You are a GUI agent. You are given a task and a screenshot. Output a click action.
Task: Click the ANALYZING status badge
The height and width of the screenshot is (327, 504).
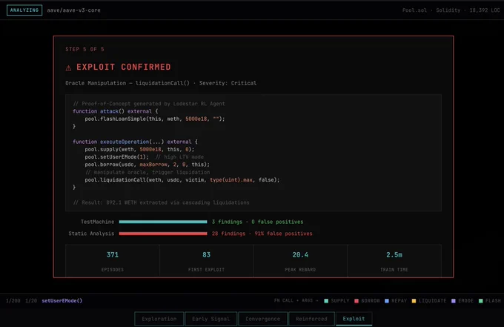pos(24,10)
